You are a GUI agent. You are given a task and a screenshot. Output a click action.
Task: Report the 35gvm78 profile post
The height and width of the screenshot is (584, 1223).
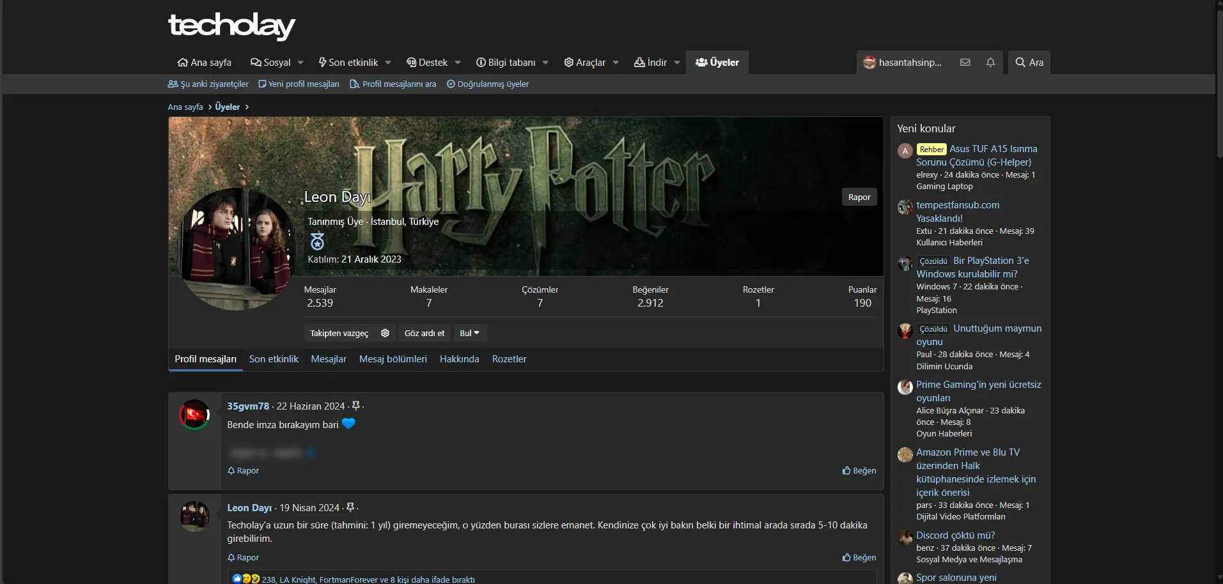click(243, 470)
